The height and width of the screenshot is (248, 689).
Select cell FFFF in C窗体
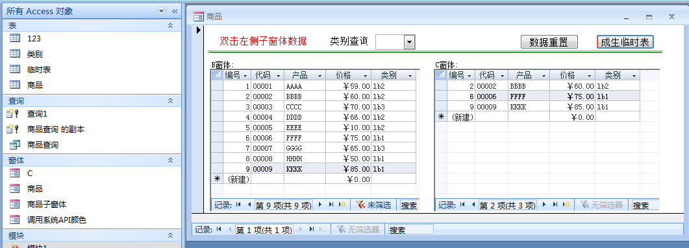[529, 96]
